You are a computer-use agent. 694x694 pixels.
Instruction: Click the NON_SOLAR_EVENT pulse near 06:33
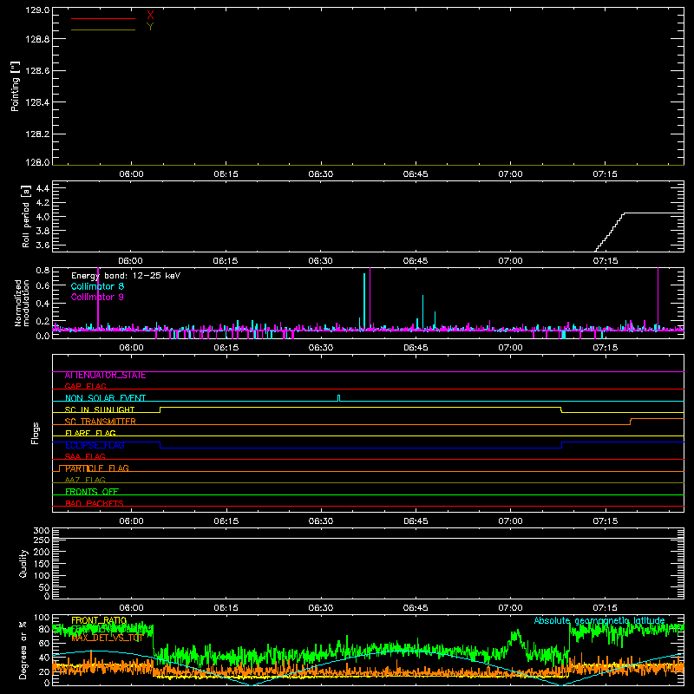pos(338,398)
